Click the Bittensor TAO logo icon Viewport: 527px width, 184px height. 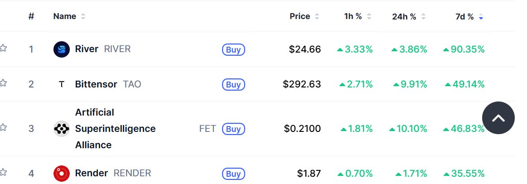(61, 84)
